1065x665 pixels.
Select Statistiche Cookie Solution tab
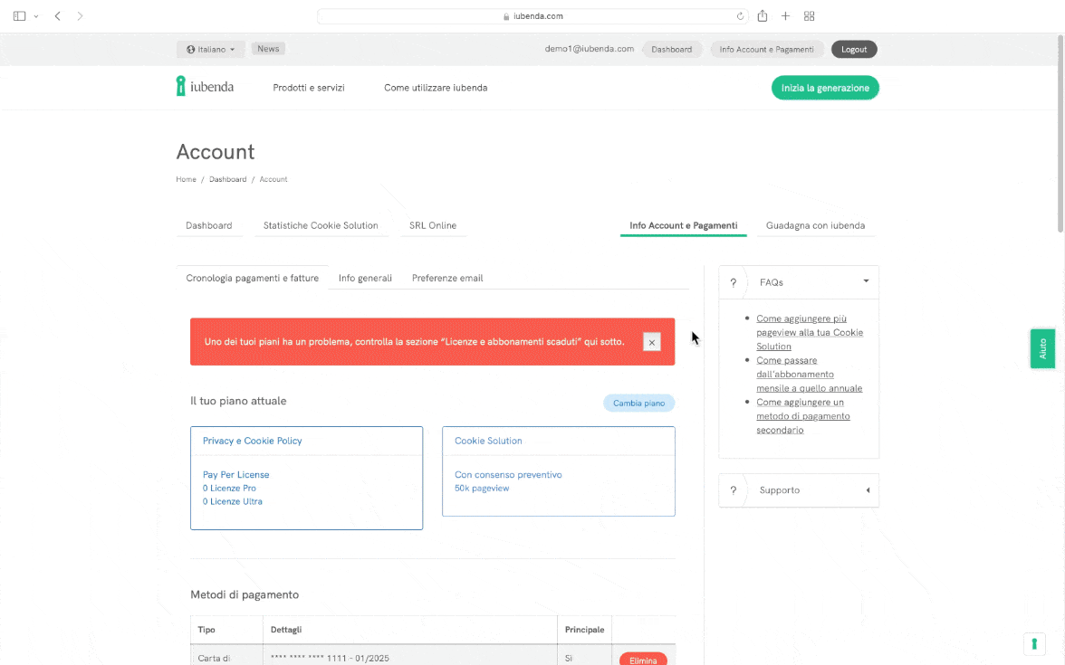321,225
